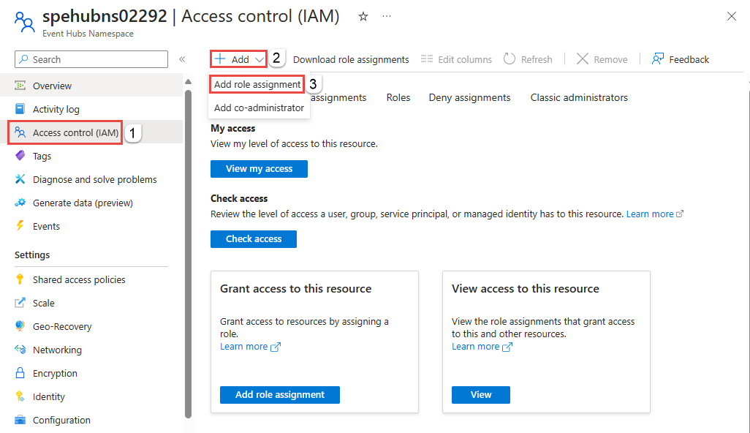Click the Overview icon in sidebar
This screenshot has width=750, height=433.
click(x=20, y=86)
